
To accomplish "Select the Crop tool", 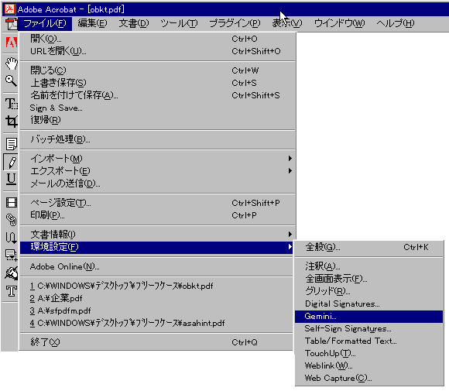I will point(12,121).
